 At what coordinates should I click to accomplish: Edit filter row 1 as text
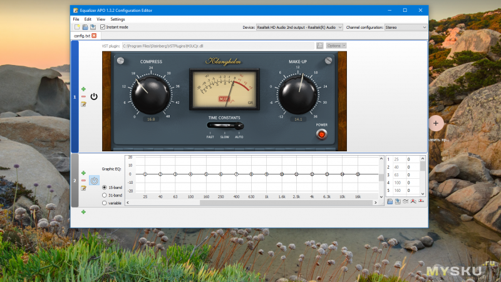[83, 104]
